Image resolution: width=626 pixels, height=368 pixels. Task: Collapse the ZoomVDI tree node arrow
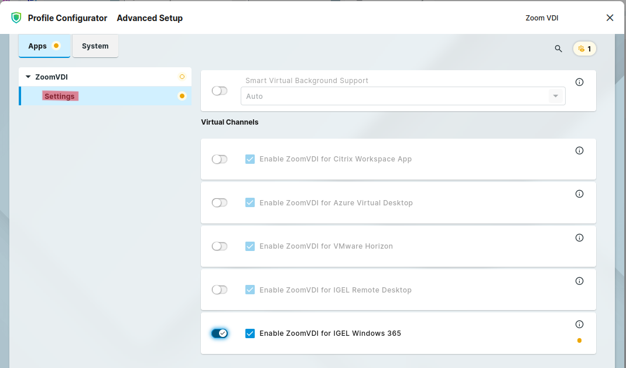(28, 77)
